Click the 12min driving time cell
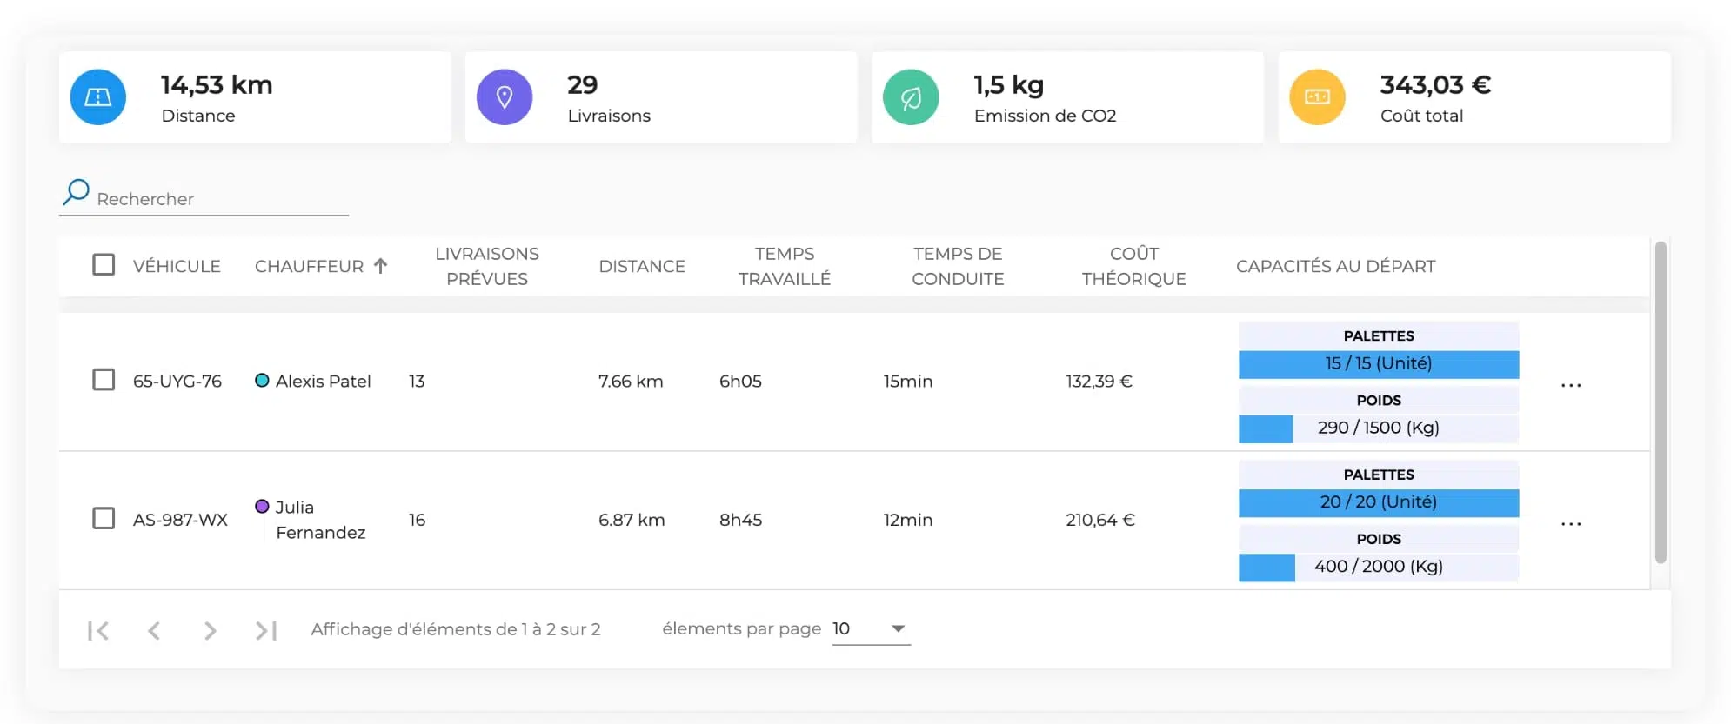The height and width of the screenshot is (724, 1731). 908,520
